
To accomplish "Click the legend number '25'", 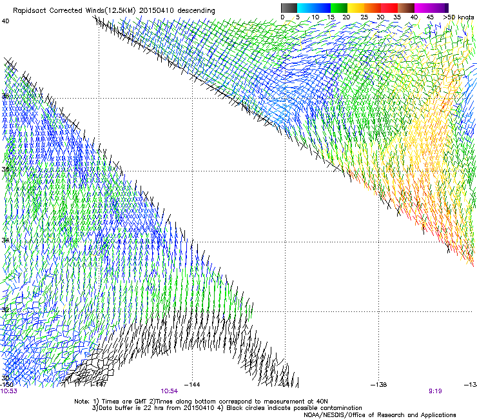I will [364, 17].
